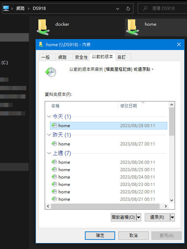Click the computer icon in address bar
This screenshot has width=187, height=249.
coord(6,8)
